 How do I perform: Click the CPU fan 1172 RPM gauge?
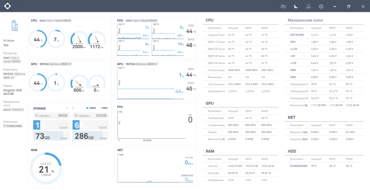[x=97, y=40]
